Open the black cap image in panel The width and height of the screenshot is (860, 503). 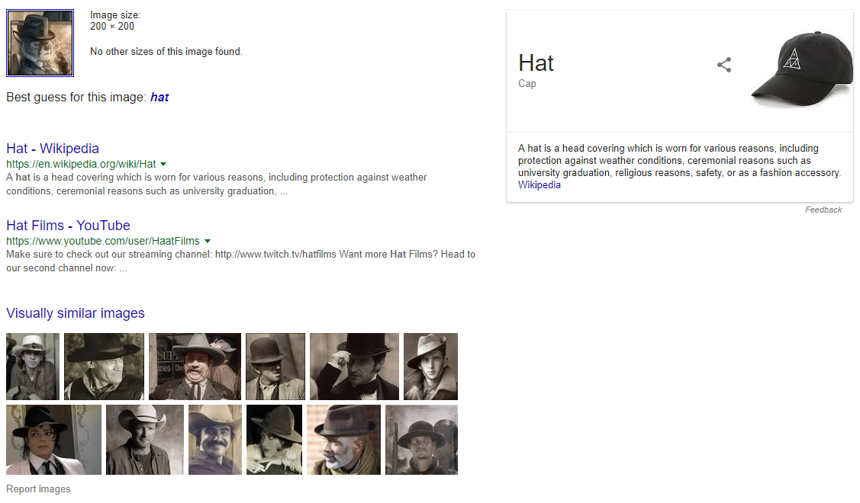[797, 69]
